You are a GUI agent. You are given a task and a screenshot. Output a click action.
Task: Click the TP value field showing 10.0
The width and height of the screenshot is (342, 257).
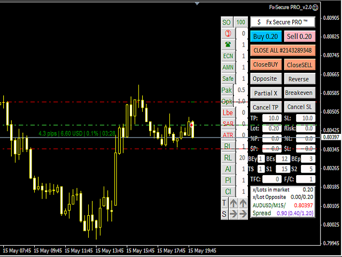pos(272,118)
